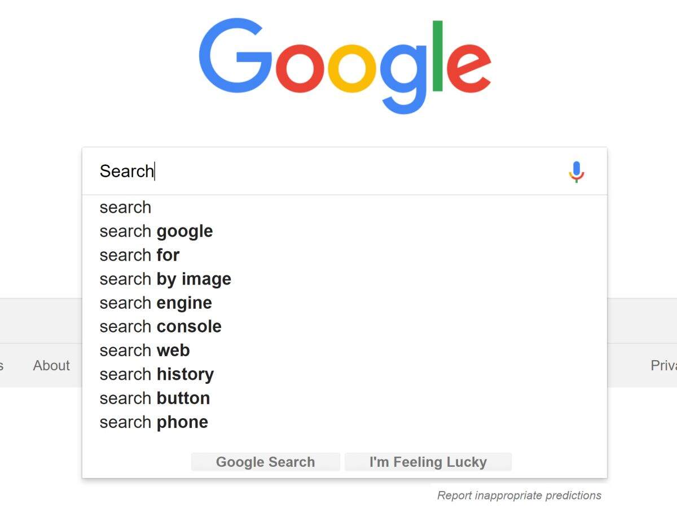Click the Google Search button
The height and width of the screenshot is (508, 677).
(265, 462)
